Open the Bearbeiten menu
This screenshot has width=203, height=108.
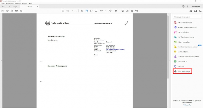coord(10,4)
